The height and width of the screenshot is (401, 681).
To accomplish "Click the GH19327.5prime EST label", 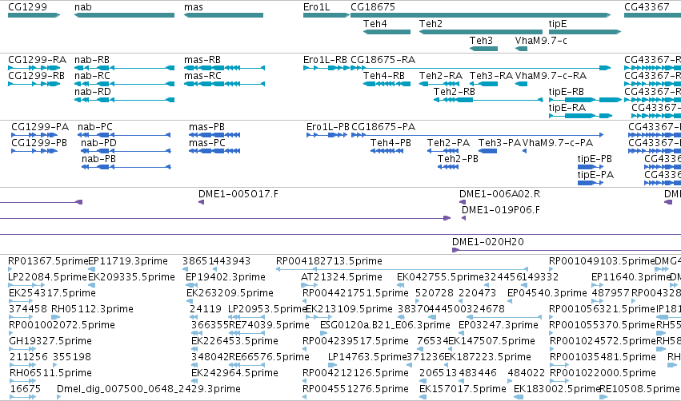I will point(50,341).
